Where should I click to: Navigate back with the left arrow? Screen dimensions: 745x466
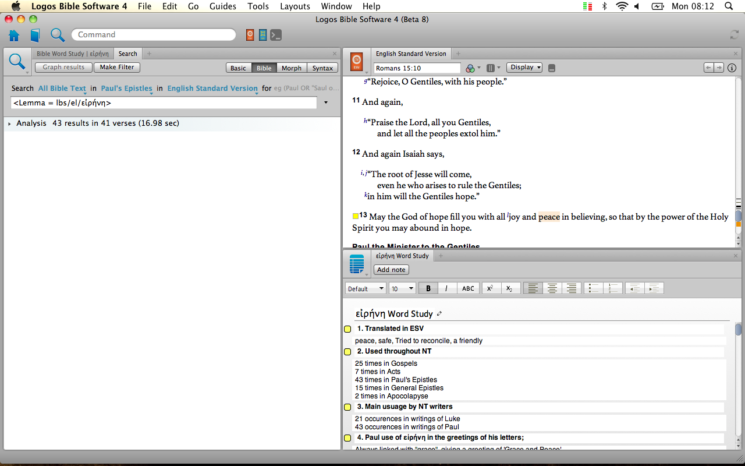[x=708, y=68]
